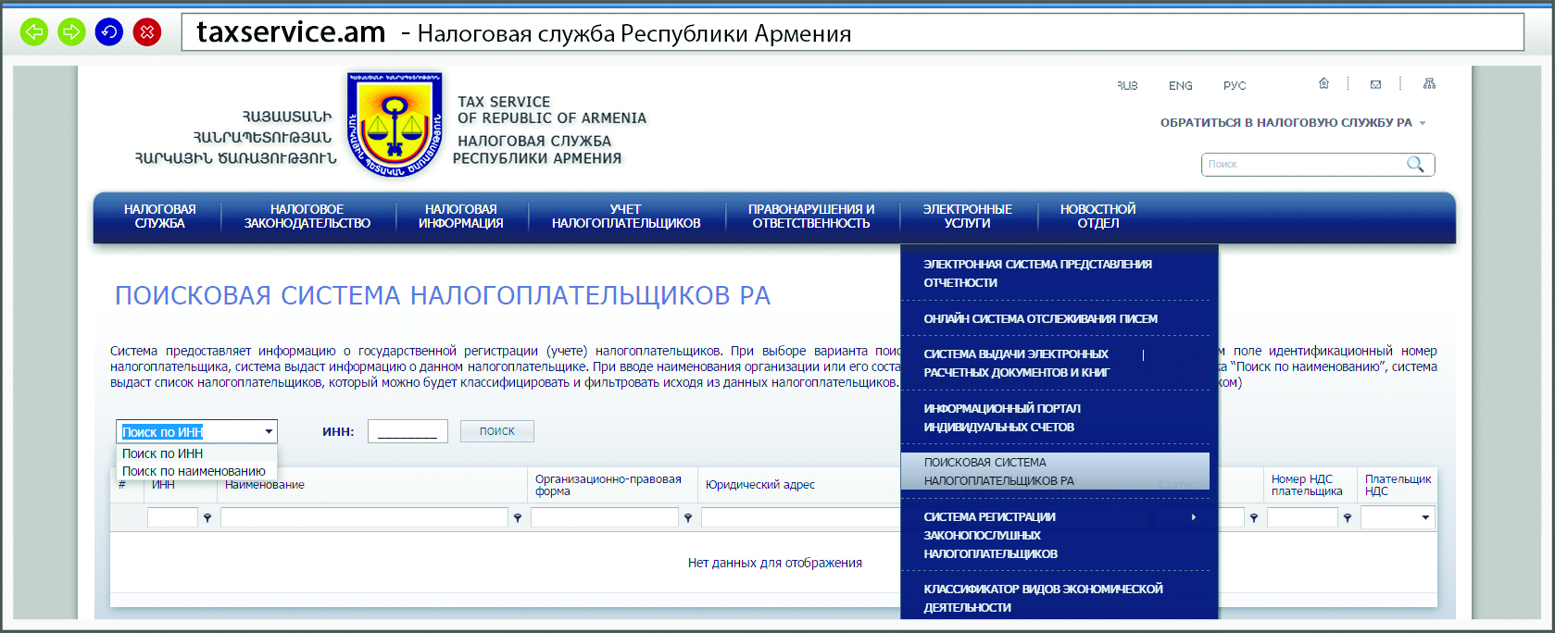
Task: Switch language to РУС
Action: tap(1235, 85)
